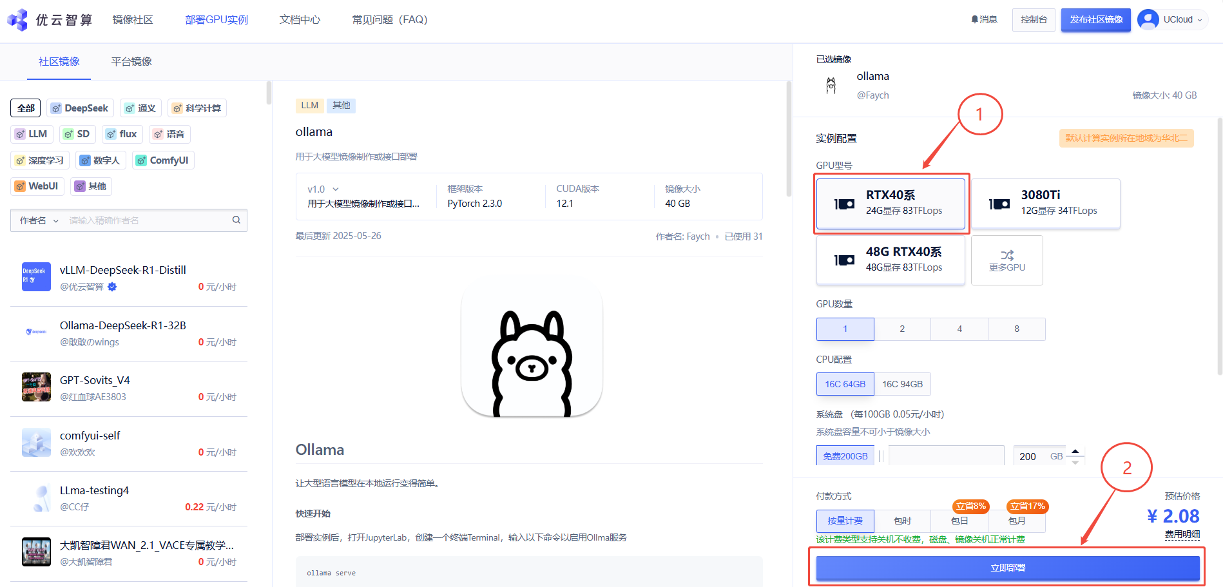This screenshot has width=1223, height=587.
Task: Click the 深度学习 tag icon
Action: (21, 160)
